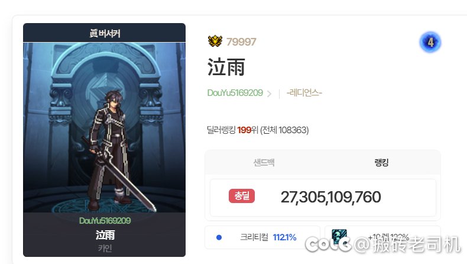Click the 딜러랭킹 199위 ranking text
Image resolution: width=467 pixels, height=264 pixels.
pyautogui.click(x=258, y=130)
